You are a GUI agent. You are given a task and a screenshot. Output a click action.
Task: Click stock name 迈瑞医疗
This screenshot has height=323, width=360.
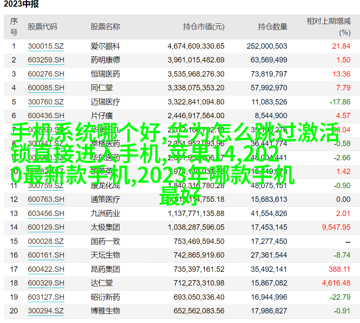coord(105,102)
